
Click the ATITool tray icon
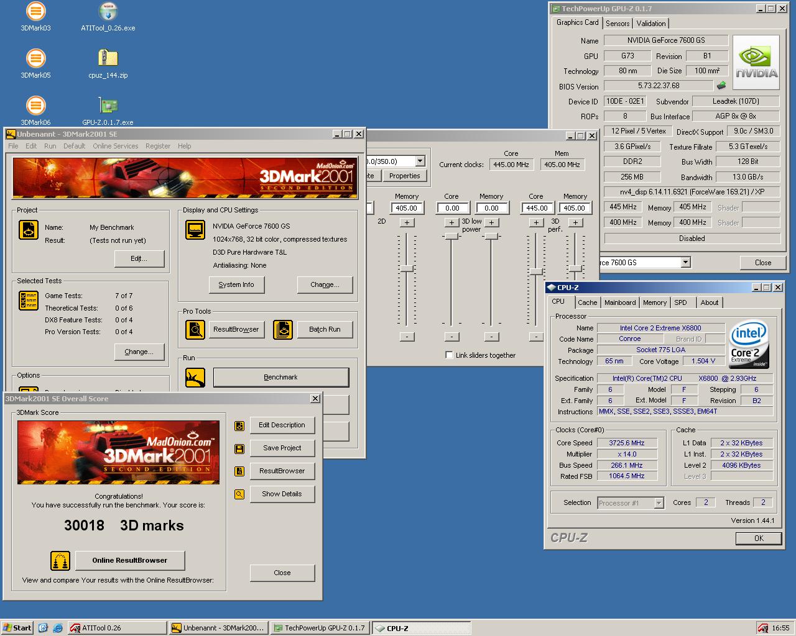click(x=762, y=628)
